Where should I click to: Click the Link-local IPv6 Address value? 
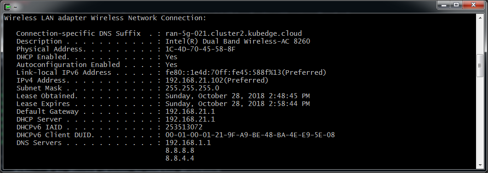[x=246, y=73]
